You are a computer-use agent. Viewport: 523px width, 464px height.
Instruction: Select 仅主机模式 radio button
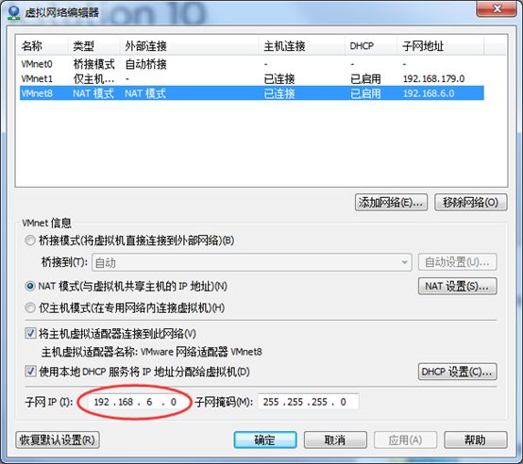30,307
